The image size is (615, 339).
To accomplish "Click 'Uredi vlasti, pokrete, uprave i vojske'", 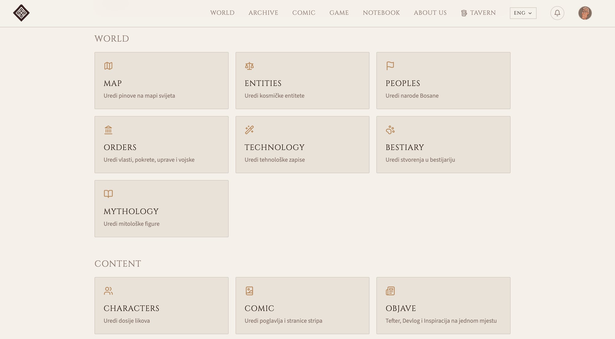I will point(149,160).
